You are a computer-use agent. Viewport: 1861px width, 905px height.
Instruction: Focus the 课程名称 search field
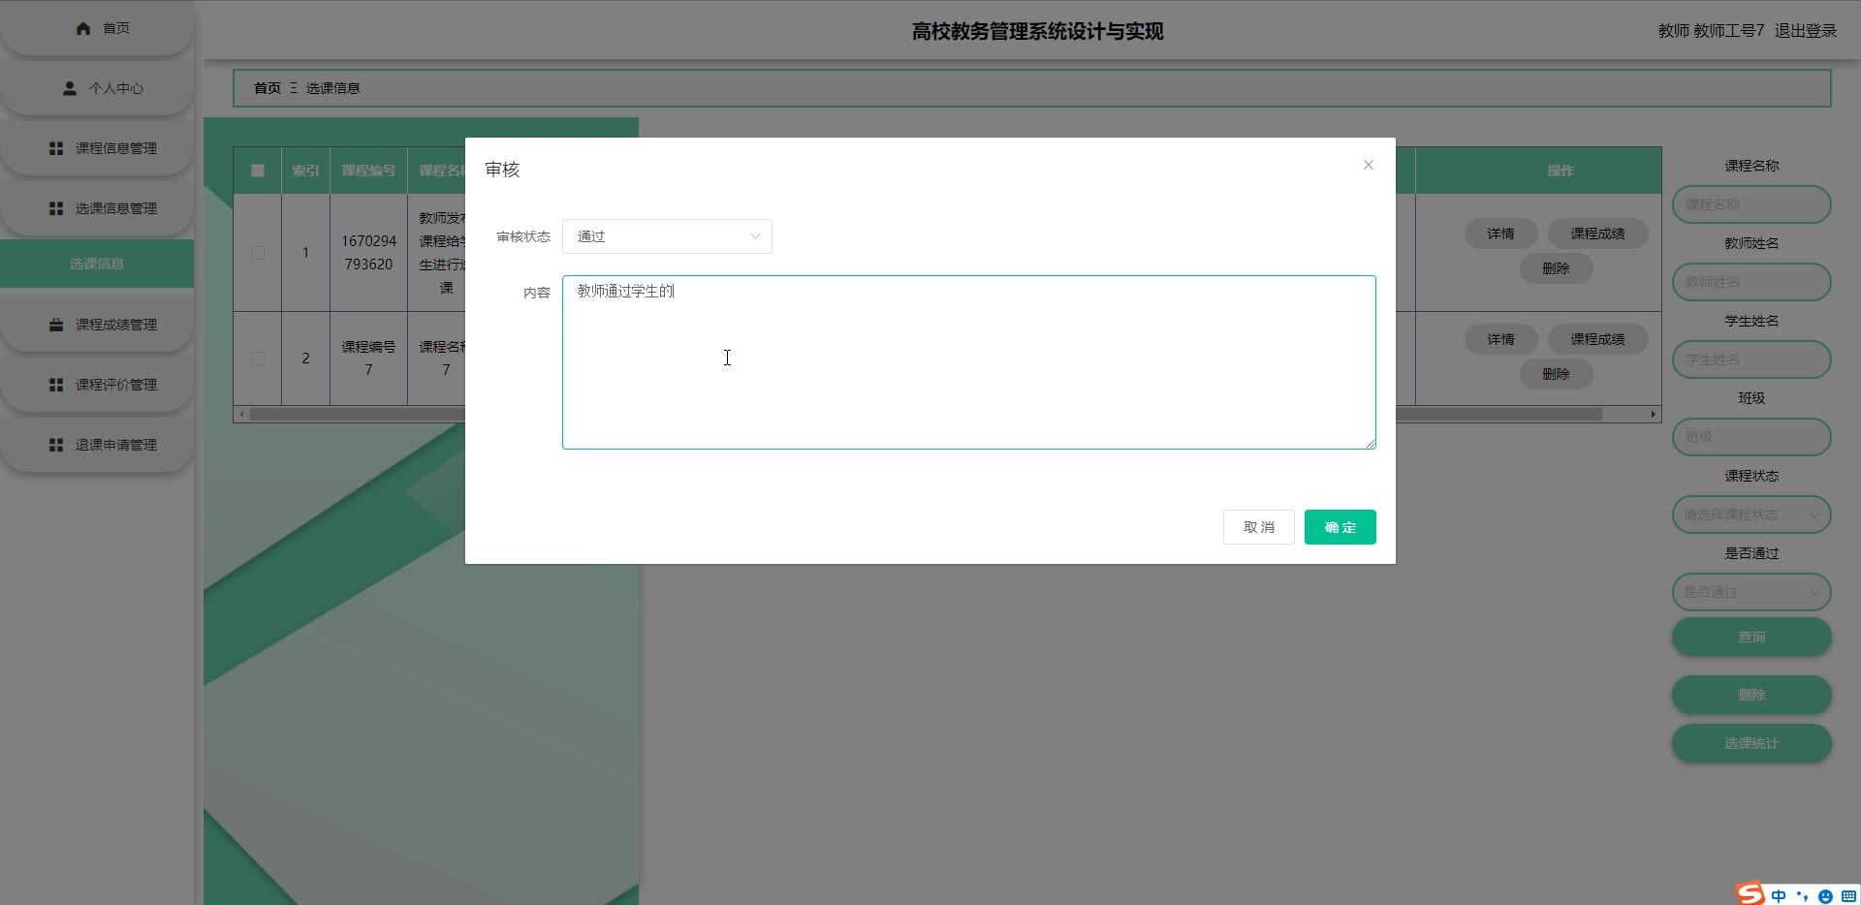(1751, 204)
